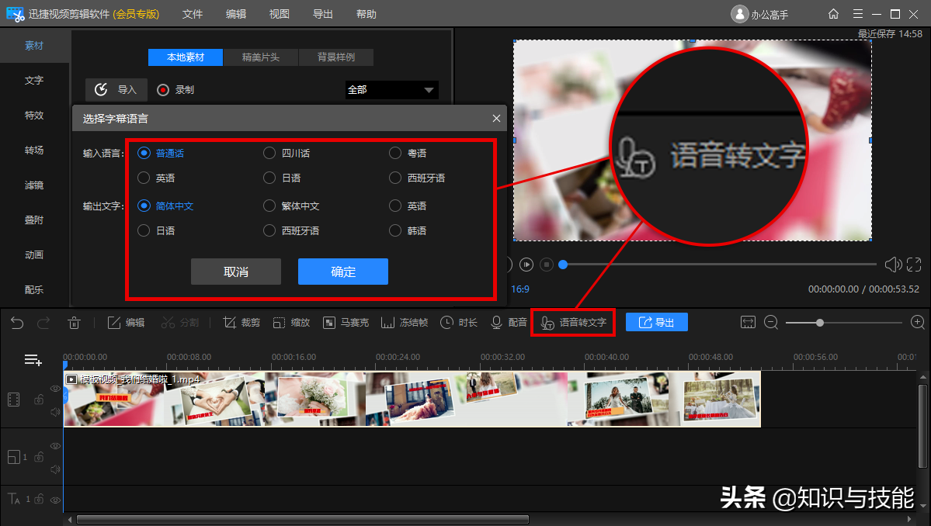The width and height of the screenshot is (931, 526).
Task: Click the 冻结帧 (freeze frame) icon
Action: [x=403, y=322]
